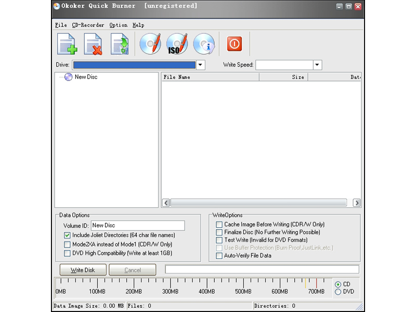Sort by the File Name column header
Viewport: 416px width, 312px height.
point(211,77)
